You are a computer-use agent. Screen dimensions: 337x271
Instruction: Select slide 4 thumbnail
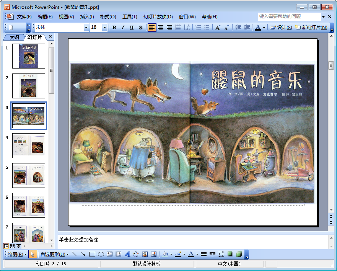[x=29, y=145]
